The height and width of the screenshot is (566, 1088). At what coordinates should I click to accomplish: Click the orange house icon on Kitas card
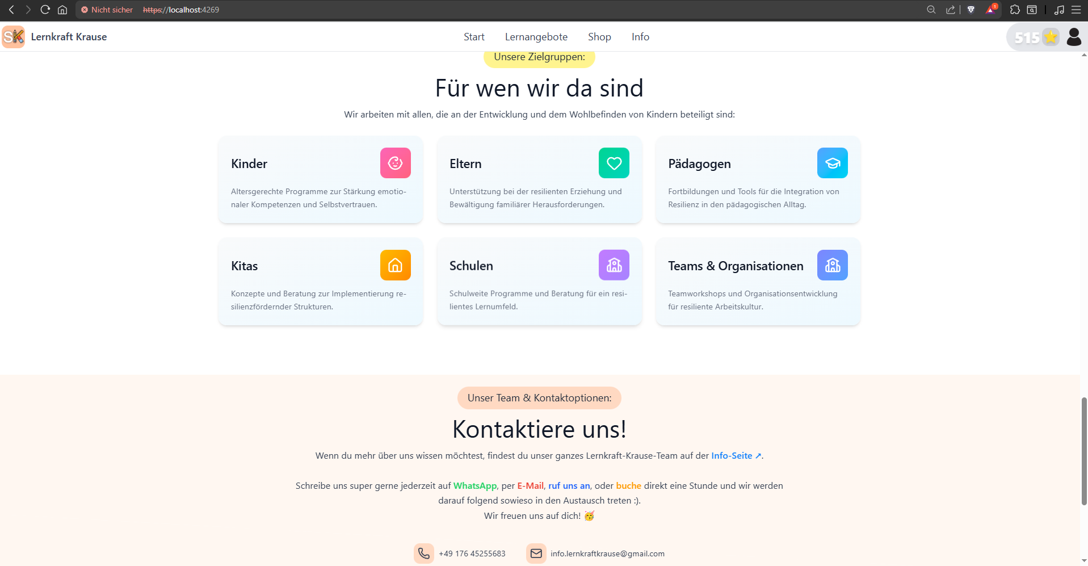395,265
